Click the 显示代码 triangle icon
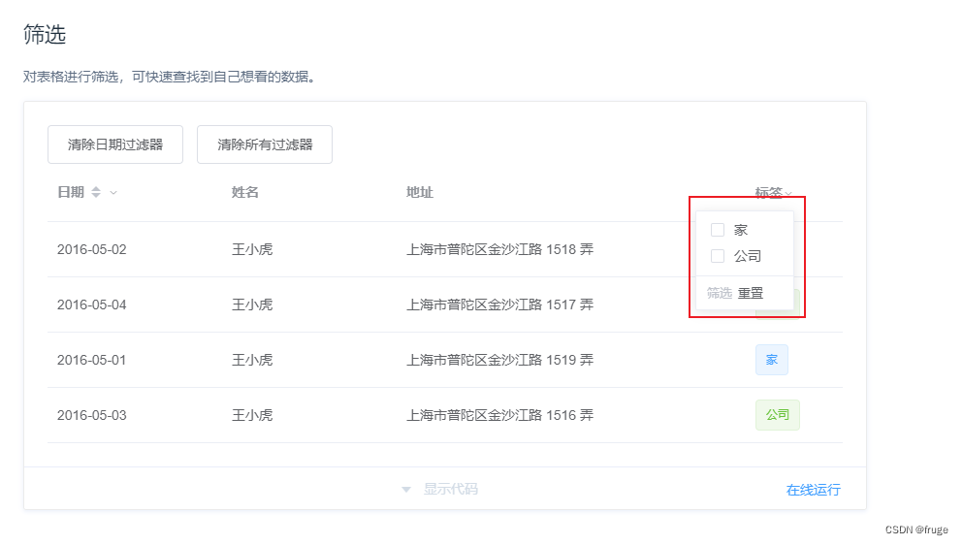The image size is (963, 545). coord(406,490)
